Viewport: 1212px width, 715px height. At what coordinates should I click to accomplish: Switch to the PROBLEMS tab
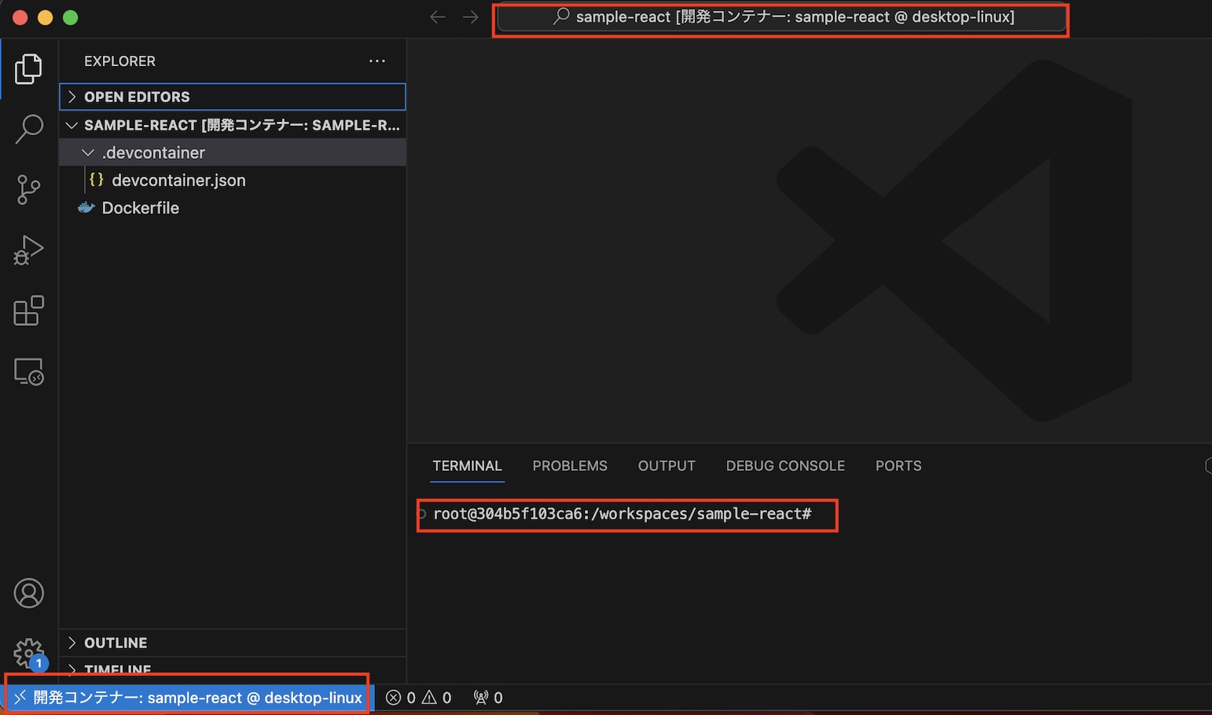pyautogui.click(x=570, y=466)
